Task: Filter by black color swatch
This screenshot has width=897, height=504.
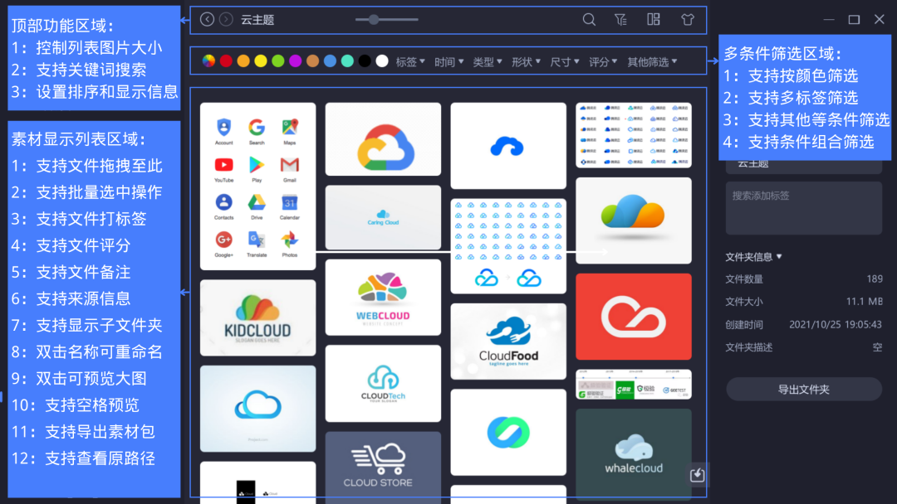Action: click(x=365, y=61)
